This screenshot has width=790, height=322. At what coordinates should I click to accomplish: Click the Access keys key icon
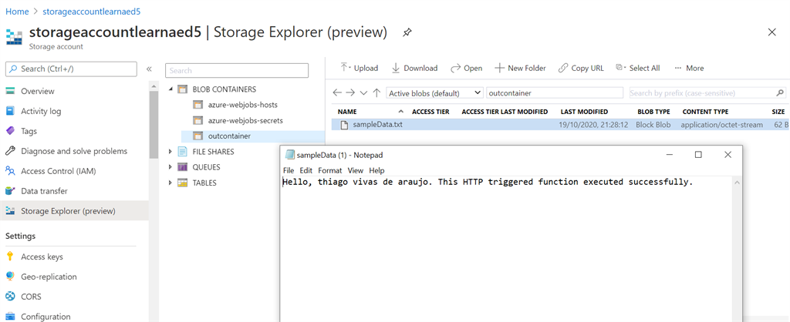(10, 257)
